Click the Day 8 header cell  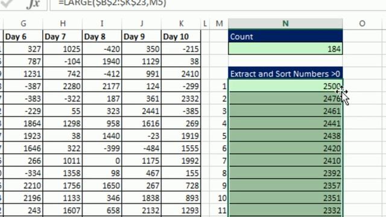[102, 37]
